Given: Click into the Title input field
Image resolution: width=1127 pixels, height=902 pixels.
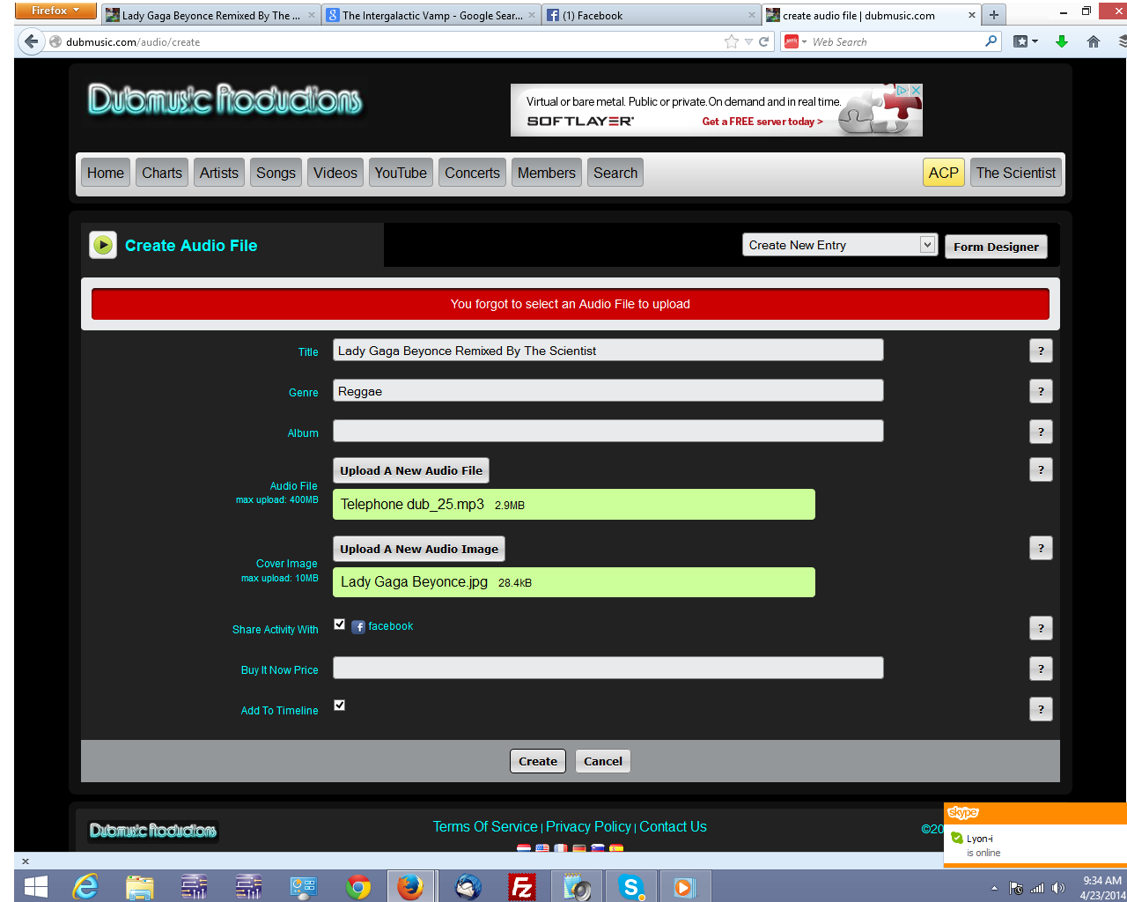Looking at the screenshot, I should tap(608, 351).
